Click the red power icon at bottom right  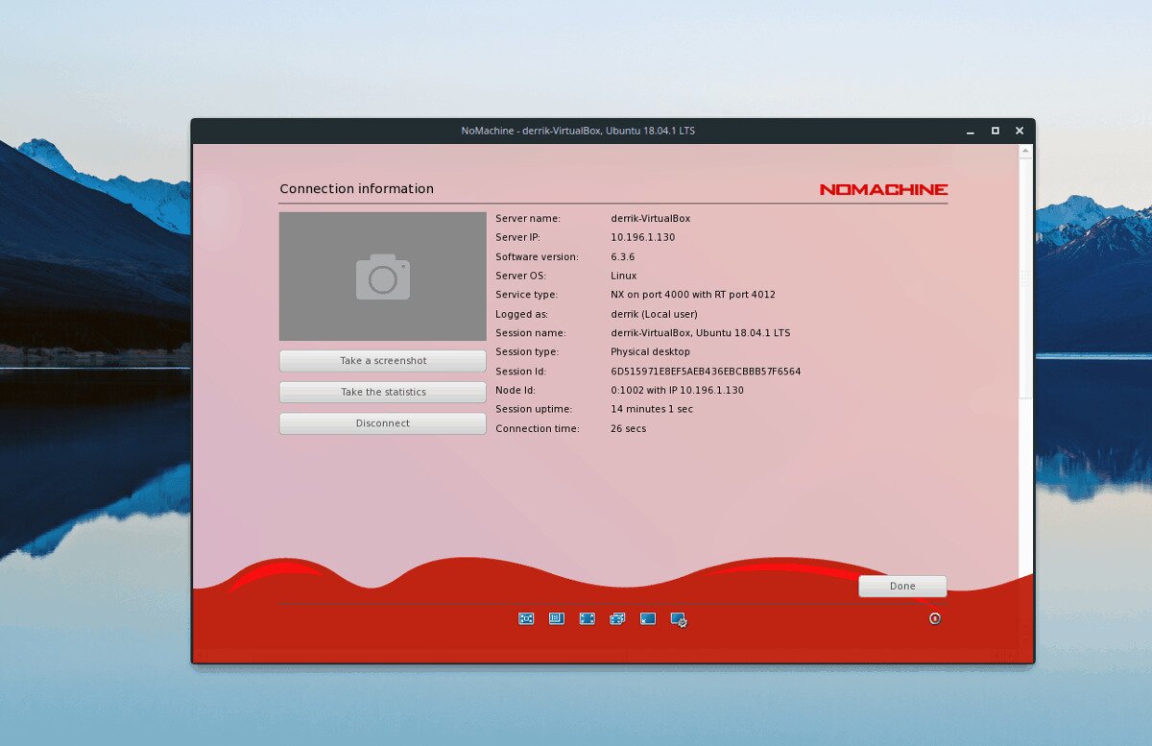pos(935,619)
